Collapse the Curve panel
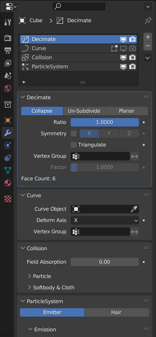Image resolution: width=156 pixels, height=337 pixels. [x=23, y=195]
